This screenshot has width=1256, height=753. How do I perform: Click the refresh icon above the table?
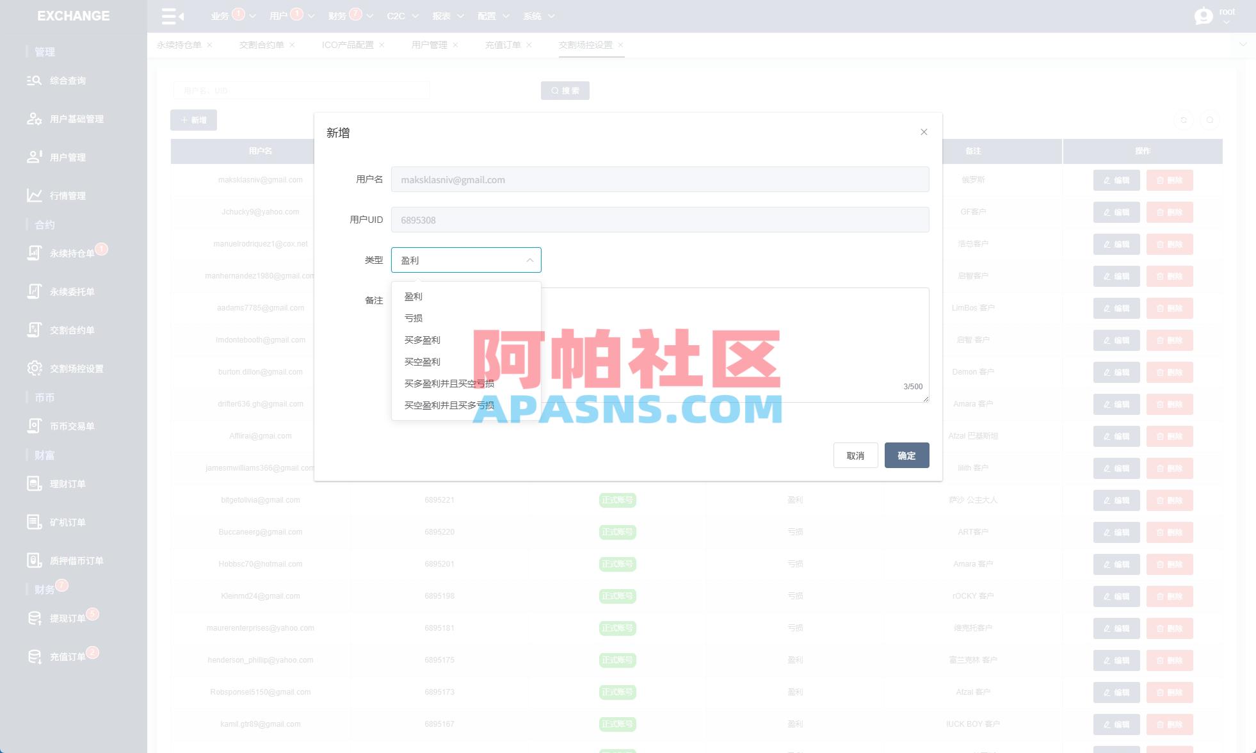pyautogui.click(x=1184, y=120)
